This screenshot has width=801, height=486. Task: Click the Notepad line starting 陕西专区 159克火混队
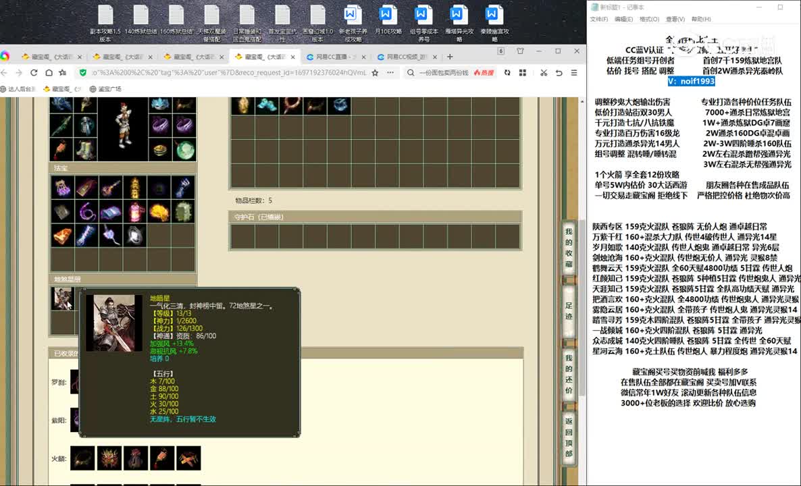coord(679,227)
